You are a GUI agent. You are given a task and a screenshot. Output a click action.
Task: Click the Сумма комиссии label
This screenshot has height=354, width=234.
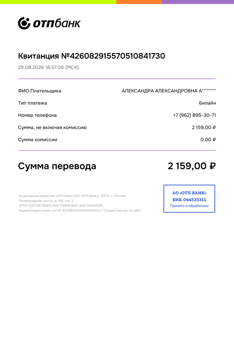pyautogui.click(x=38, y=139)
